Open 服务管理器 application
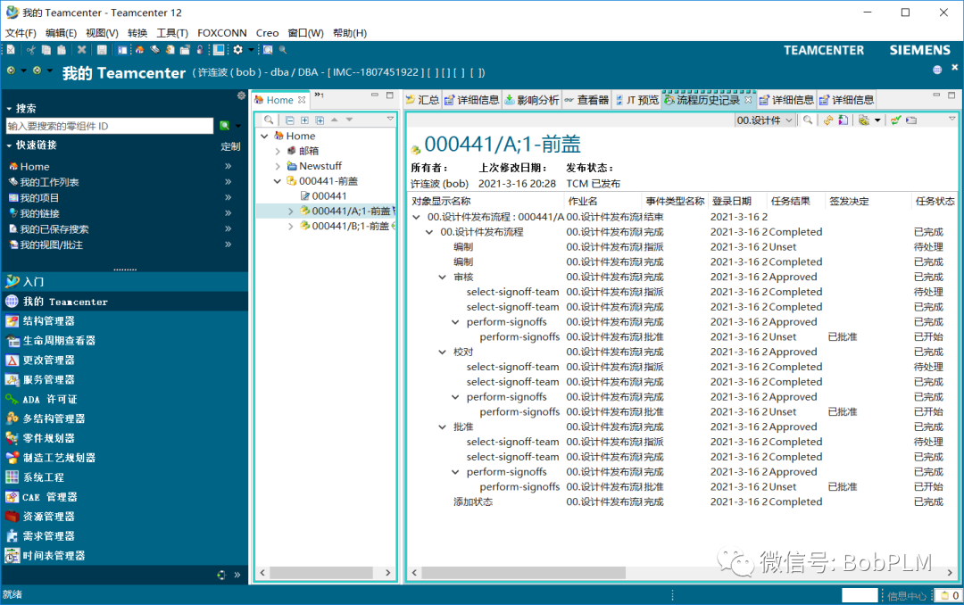Viewport: 964px width, 605px height. point(125,380)
